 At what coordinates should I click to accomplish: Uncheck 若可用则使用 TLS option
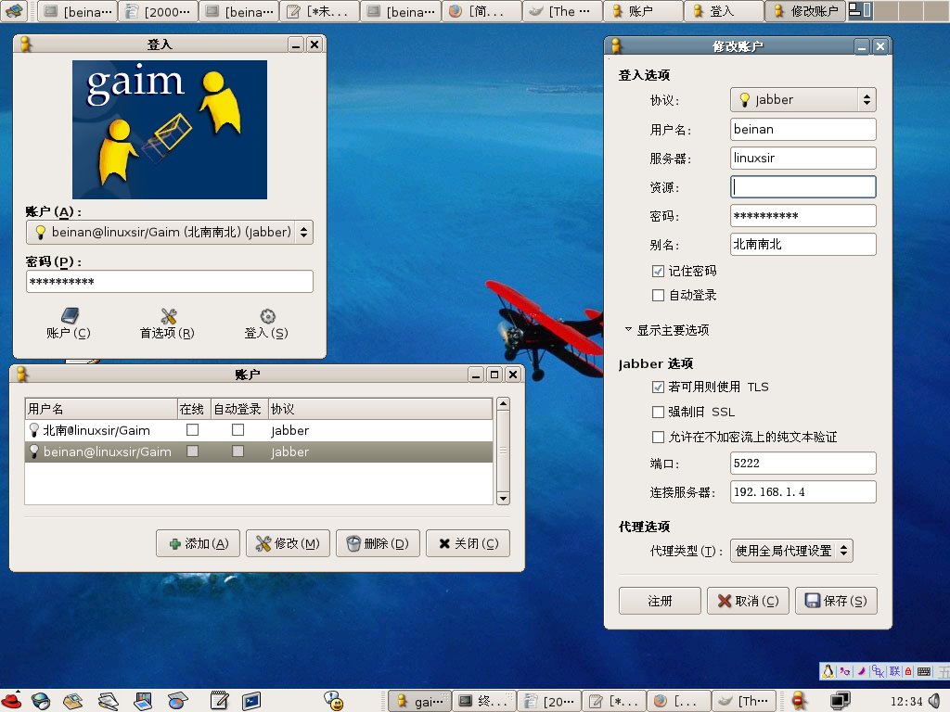coord(659,388)
